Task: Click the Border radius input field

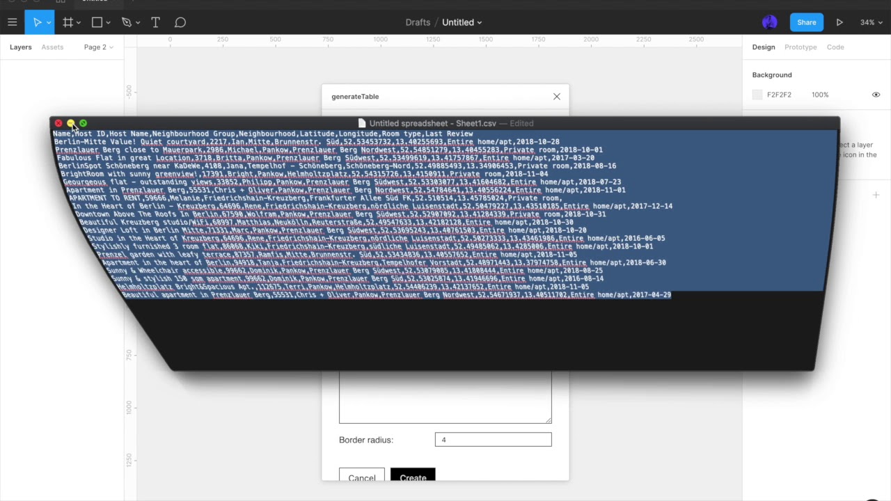Action: [493, 440]
